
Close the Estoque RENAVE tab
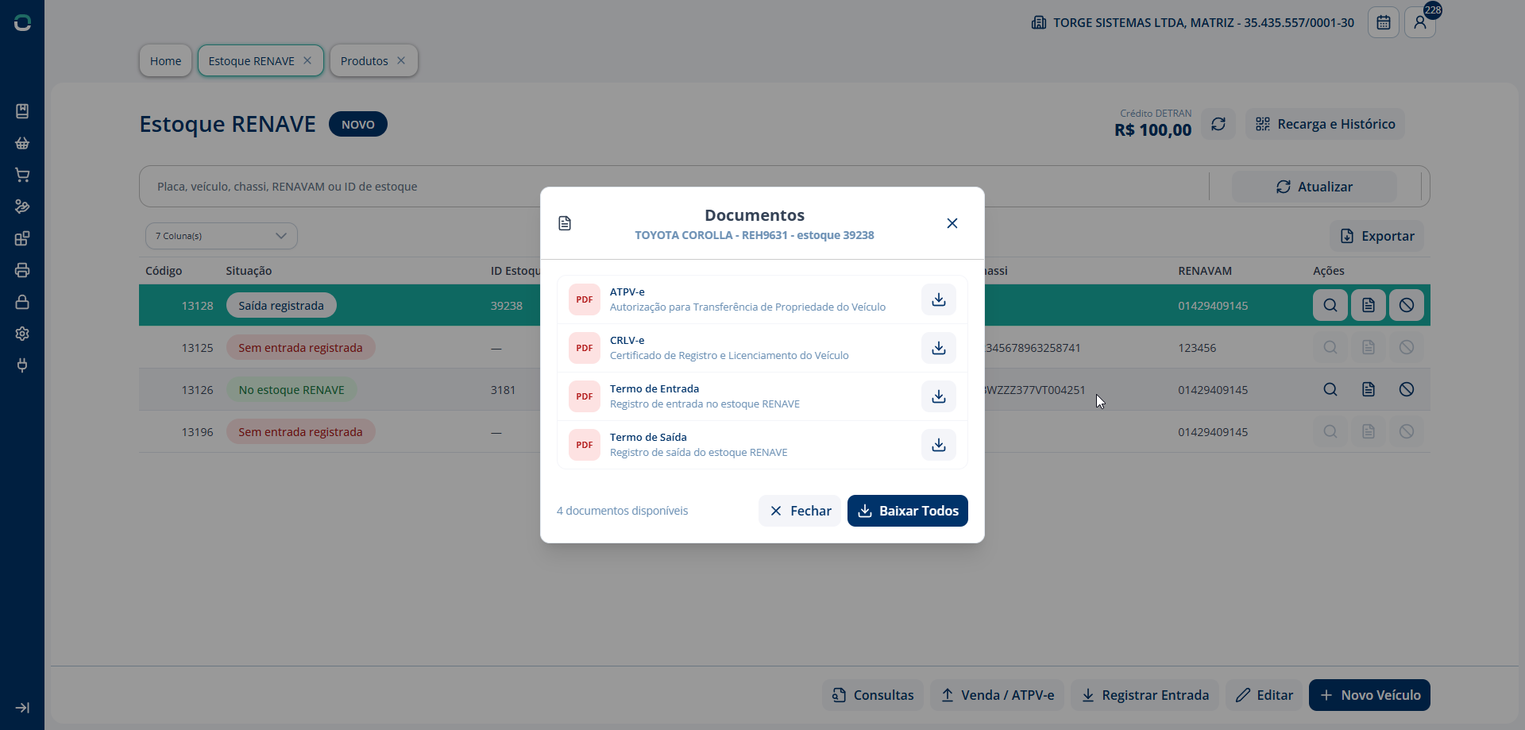click(307, 60)
